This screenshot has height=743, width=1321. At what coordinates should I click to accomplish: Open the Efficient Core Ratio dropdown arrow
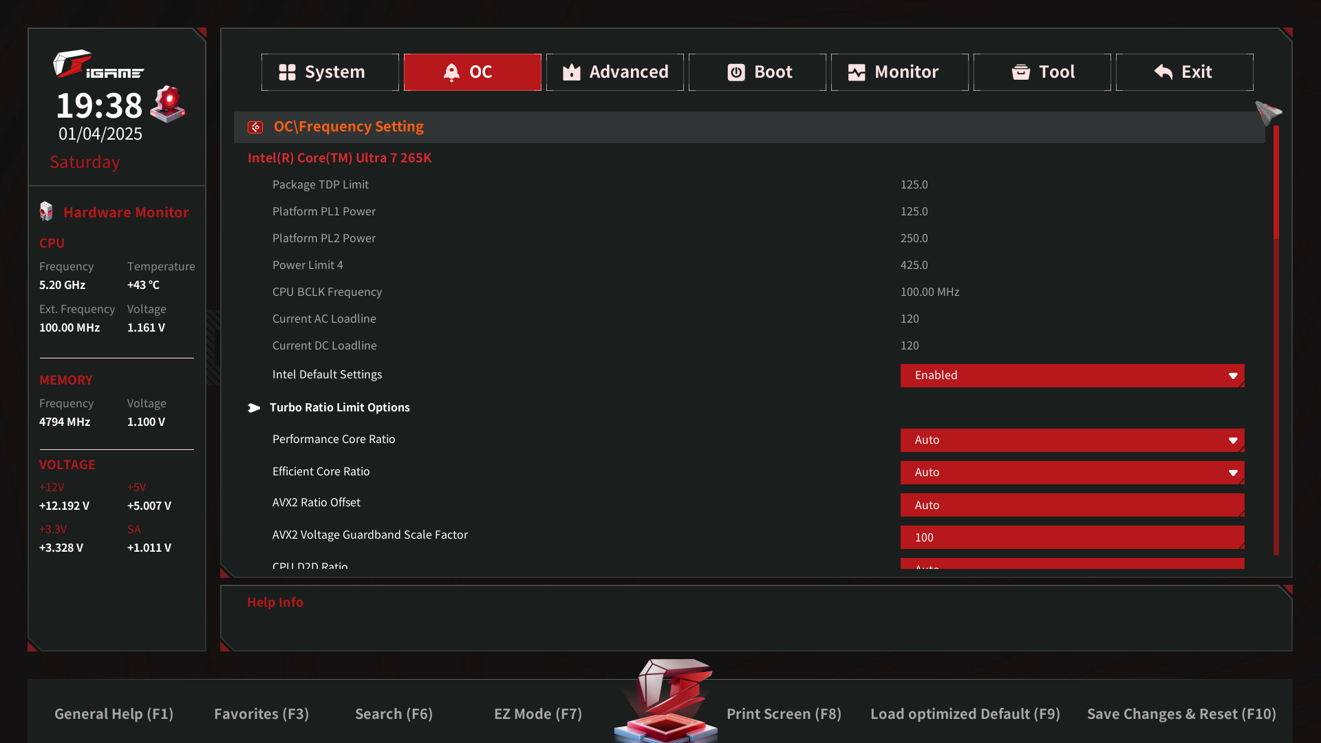tap(1232, 473)
